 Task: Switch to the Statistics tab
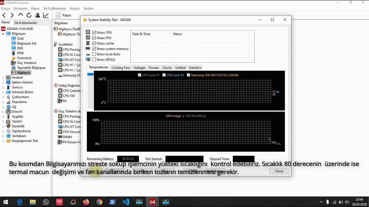[195, 68]
